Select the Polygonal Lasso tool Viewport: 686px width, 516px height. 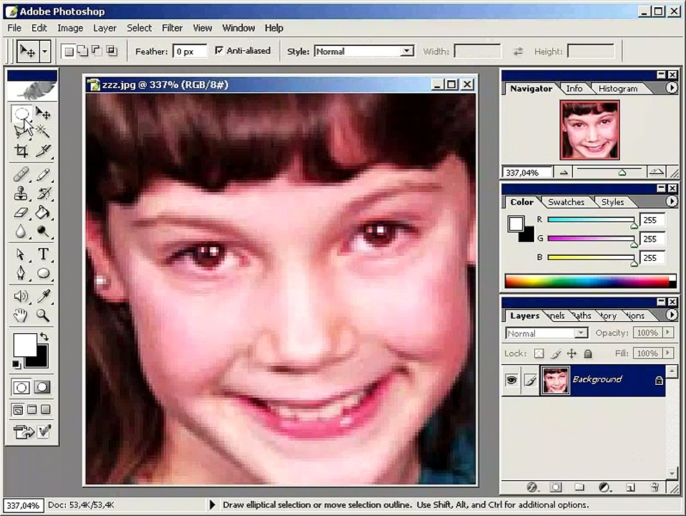click(21, 130)
